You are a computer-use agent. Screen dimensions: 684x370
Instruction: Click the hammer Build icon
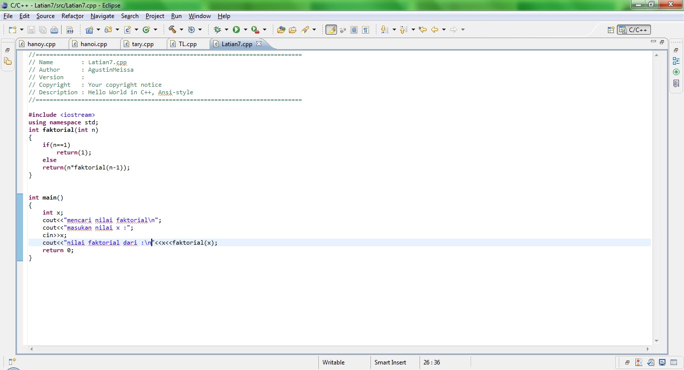coord(172,30)
